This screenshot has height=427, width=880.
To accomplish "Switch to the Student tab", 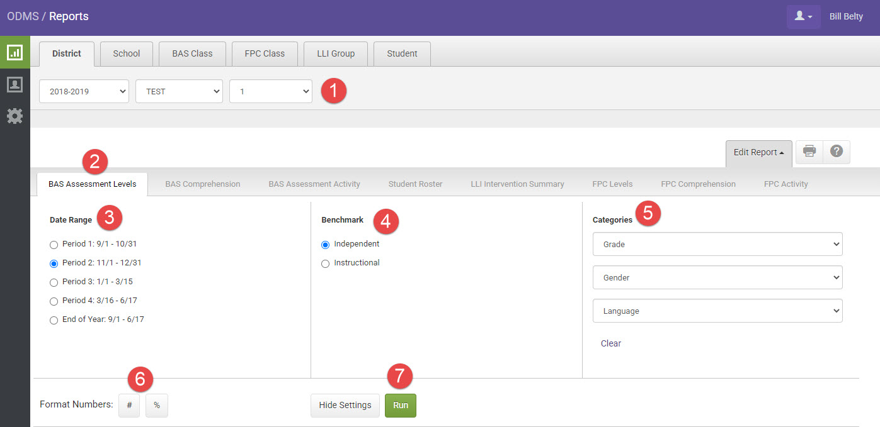I will tap(401, 53).
